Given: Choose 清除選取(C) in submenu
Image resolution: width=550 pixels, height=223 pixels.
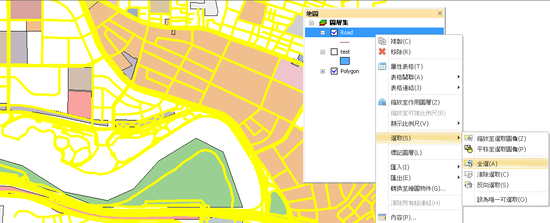Looking at the screenshot, I should pos(505,174).
